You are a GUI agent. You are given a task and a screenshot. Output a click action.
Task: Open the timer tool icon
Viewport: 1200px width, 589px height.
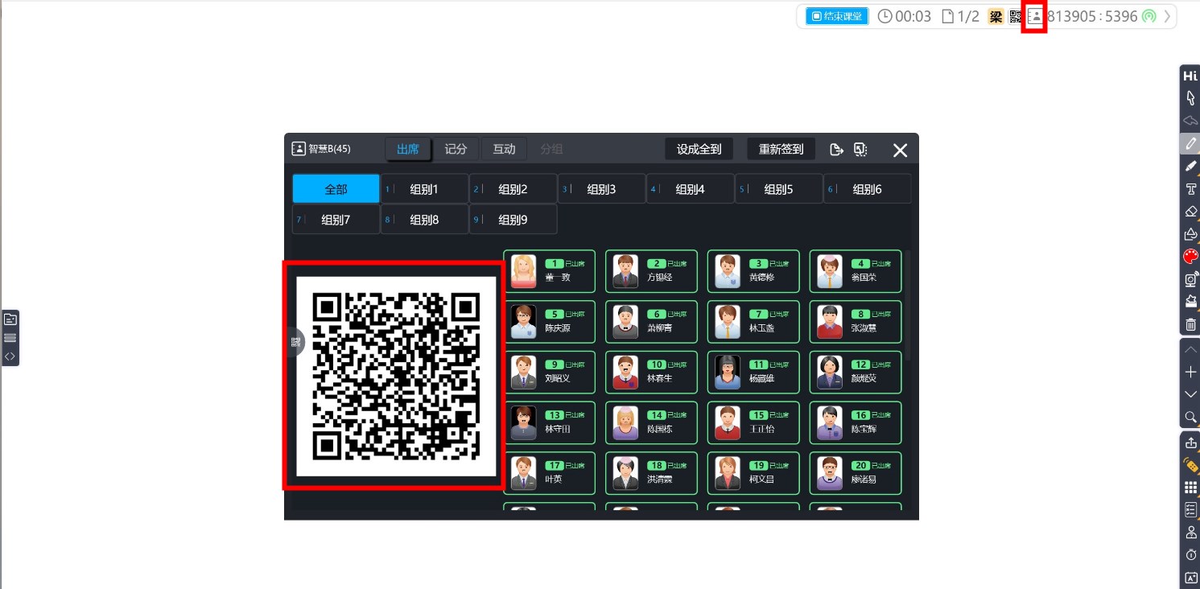1190,555
